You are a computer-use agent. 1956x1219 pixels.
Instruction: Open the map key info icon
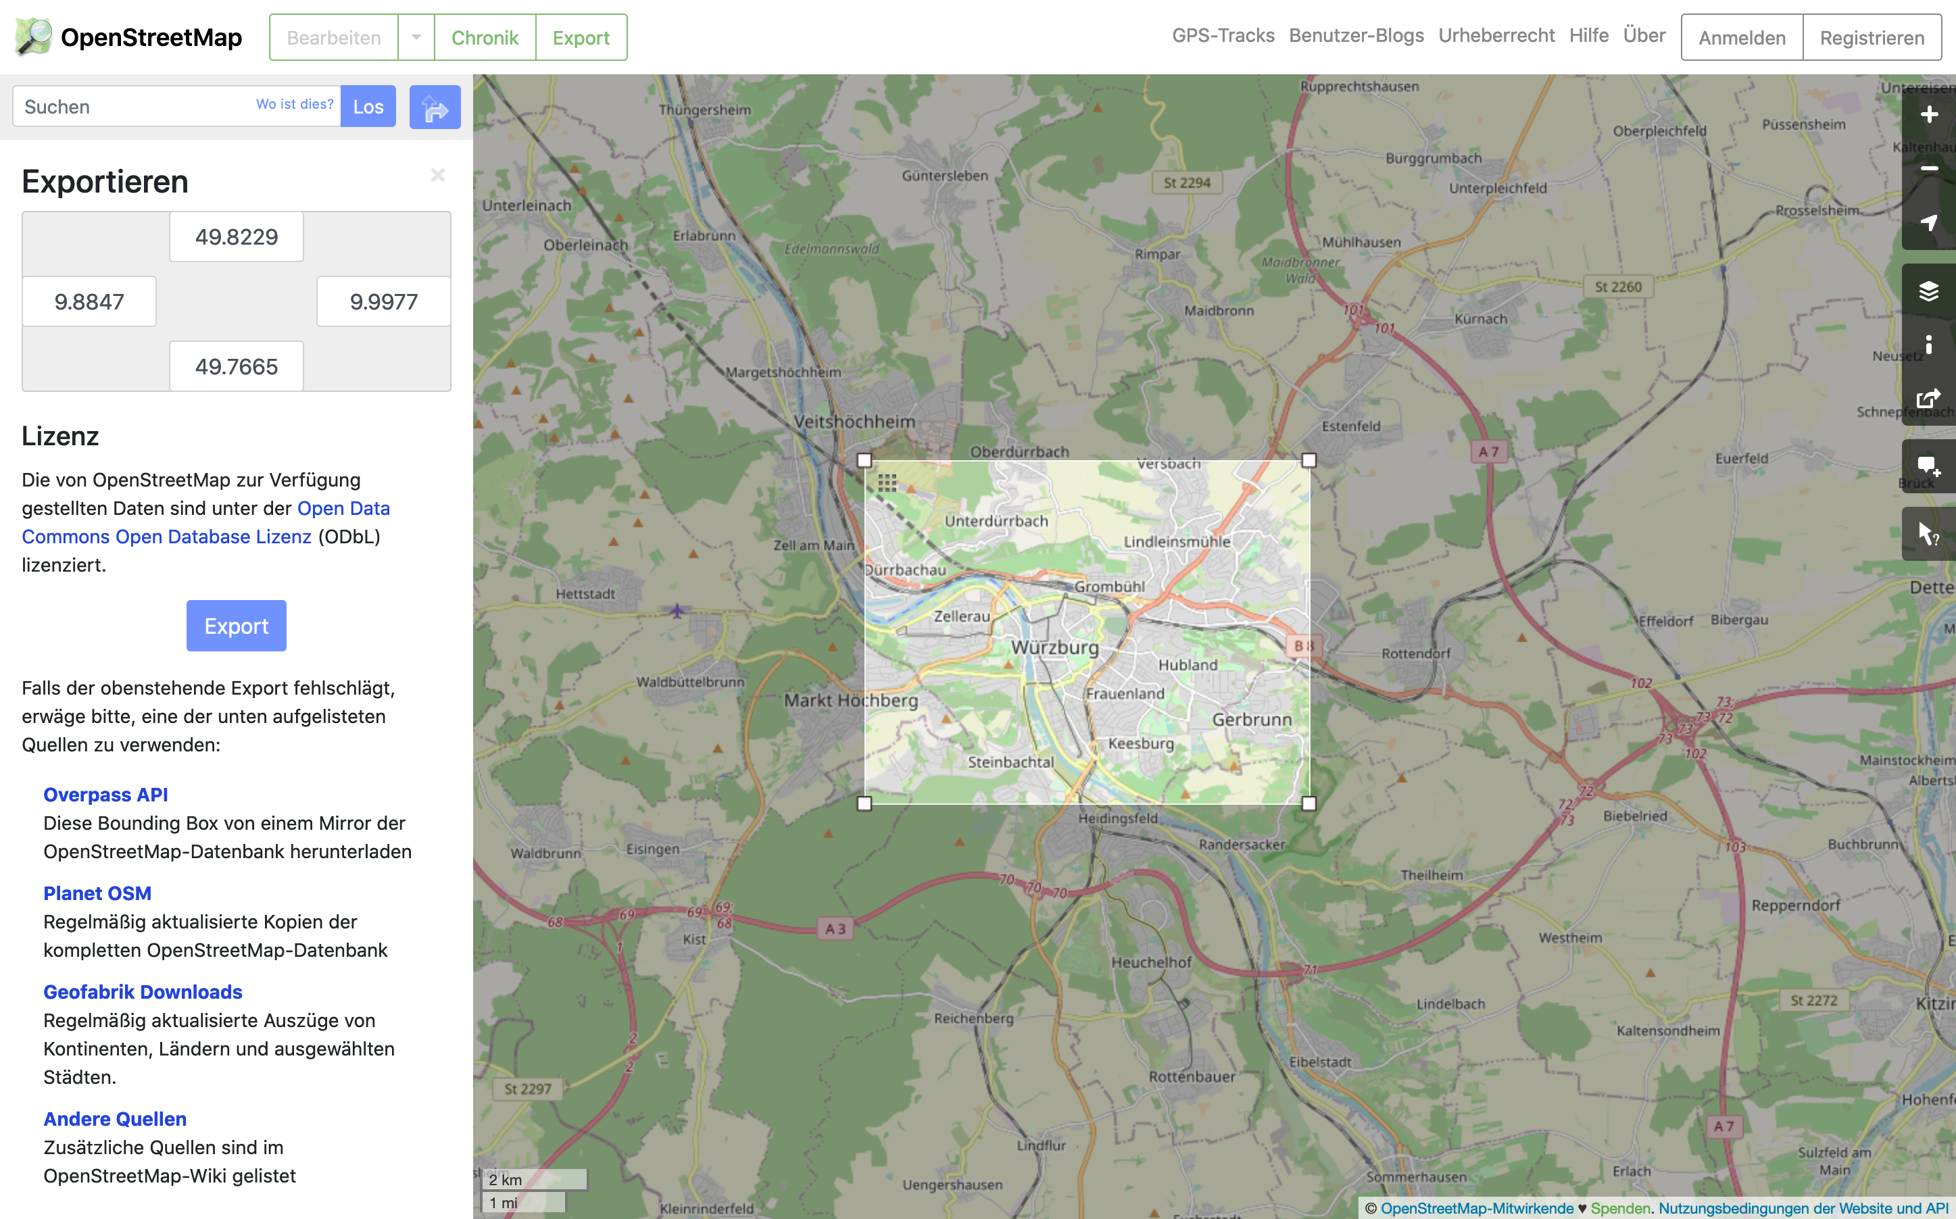point(1928,345)
